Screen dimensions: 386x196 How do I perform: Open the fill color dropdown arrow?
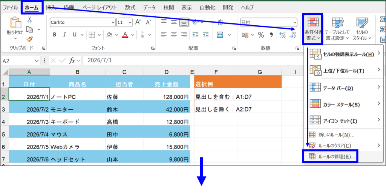(116, 35)
